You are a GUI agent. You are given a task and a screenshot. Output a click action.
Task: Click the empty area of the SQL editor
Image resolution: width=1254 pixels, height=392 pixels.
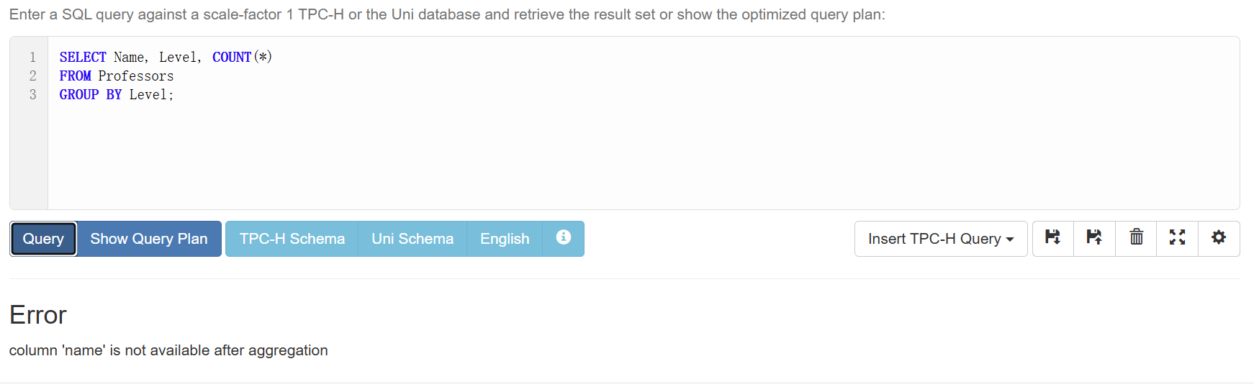[x=576, y=158]
